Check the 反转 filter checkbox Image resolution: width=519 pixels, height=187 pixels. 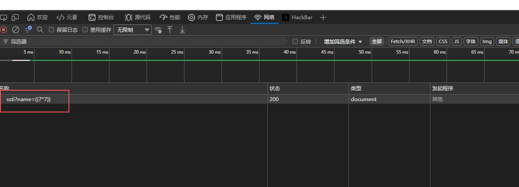[296, 41]
